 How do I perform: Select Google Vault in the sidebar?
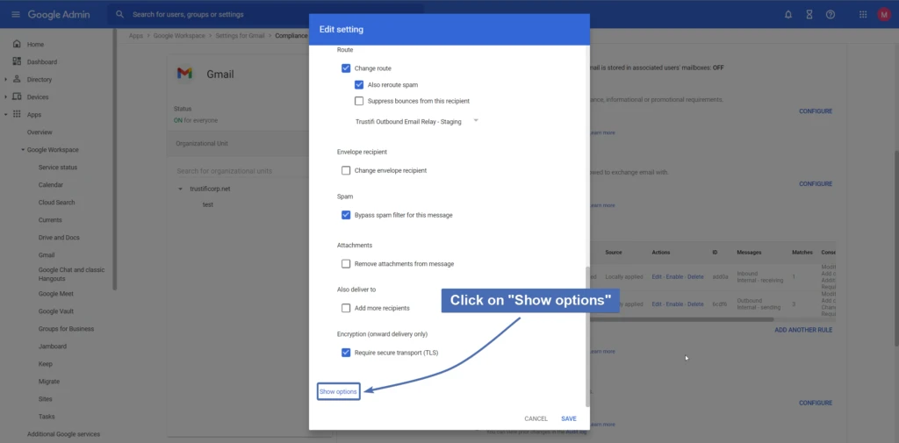(56, 311)
